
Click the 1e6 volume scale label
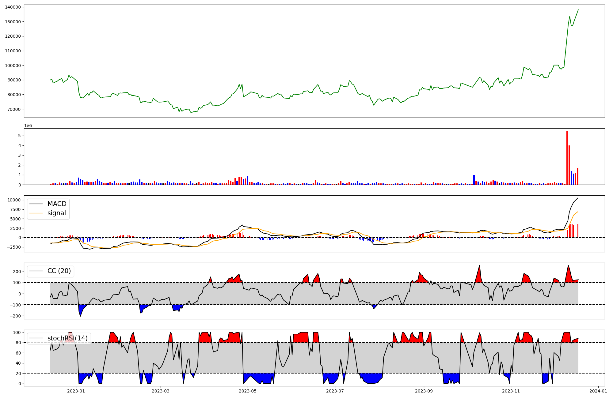coord(28,126)
